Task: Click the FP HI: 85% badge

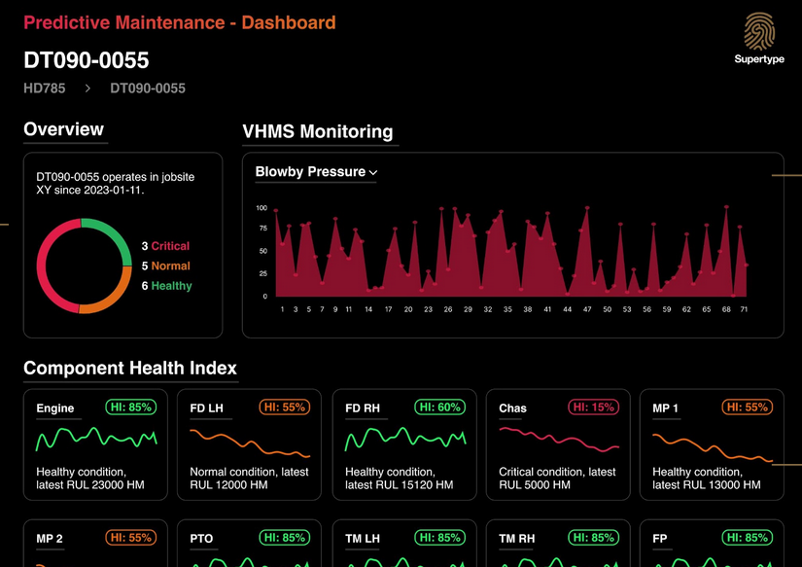Action: pyautogui.click(x=747, y=538)
